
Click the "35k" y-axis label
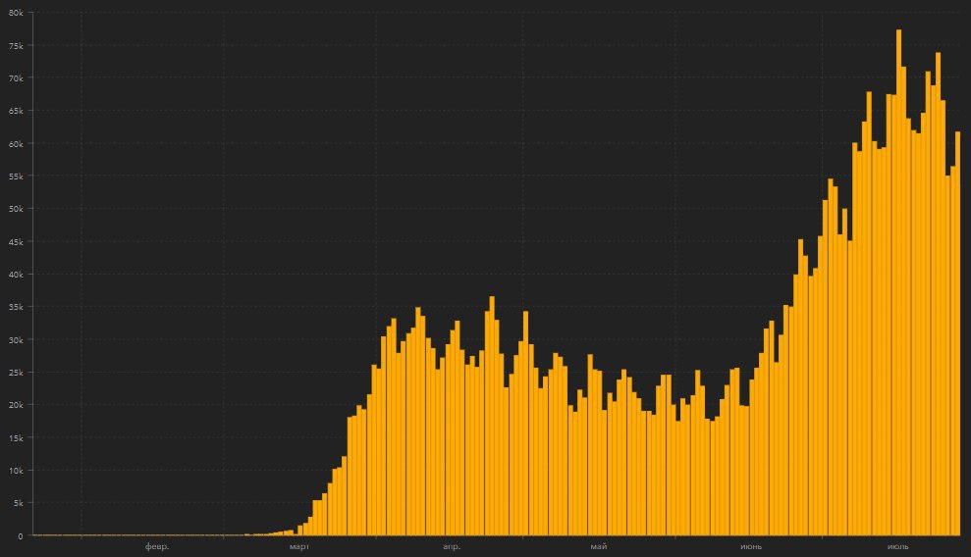click(x=16, y=307)
